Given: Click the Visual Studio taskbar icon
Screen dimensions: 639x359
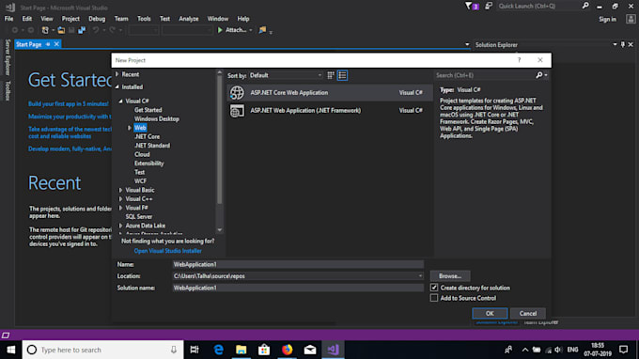Looking at the screenshot, I should [x=333, y=350].
